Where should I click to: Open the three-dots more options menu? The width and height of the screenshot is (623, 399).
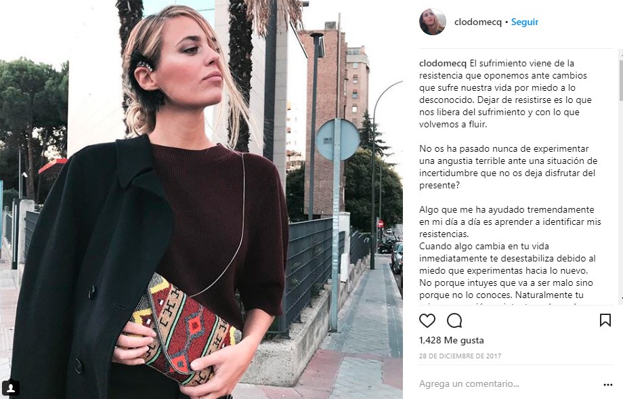pyautogui.click(x=608, y=385)
